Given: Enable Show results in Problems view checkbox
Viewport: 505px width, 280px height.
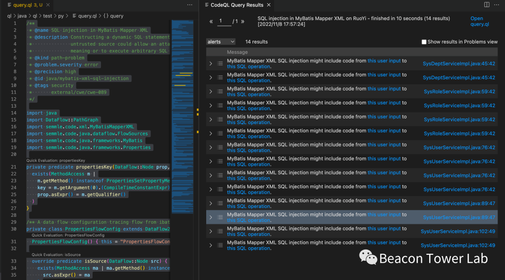Looking at the screenshot, I should 424,42.
